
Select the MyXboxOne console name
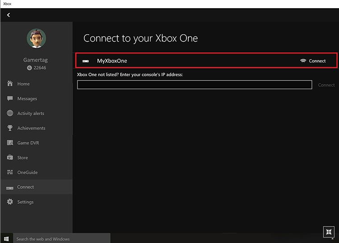pyautogui.click(x=112, y=61)
